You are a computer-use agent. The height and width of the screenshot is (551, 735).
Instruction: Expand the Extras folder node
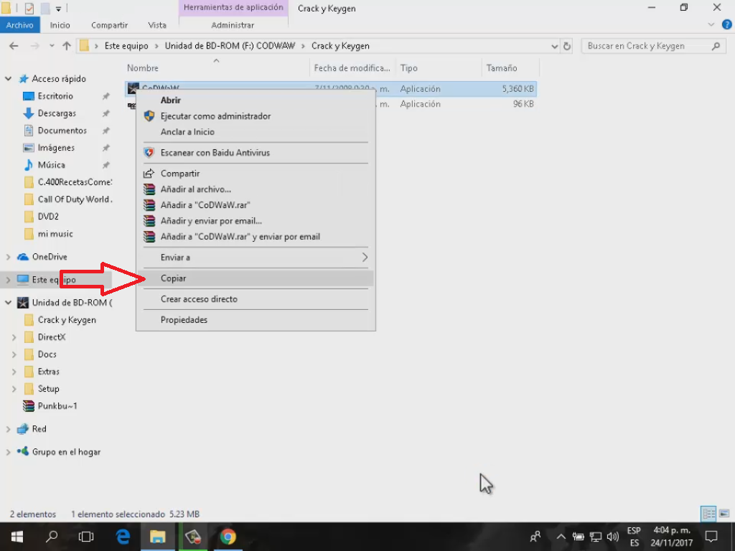(x=14, y=372)
